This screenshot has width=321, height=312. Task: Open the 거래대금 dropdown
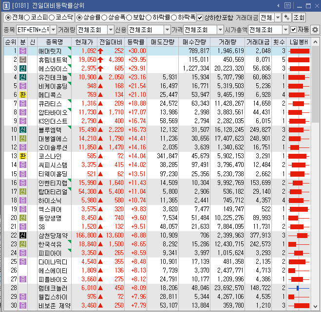tap(278, 18)
